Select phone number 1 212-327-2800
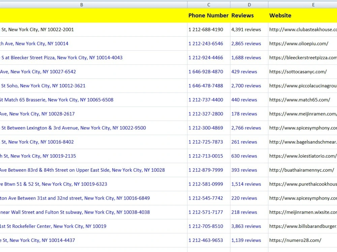The height and width of the screenshot is (252, 337). (206, 114)
